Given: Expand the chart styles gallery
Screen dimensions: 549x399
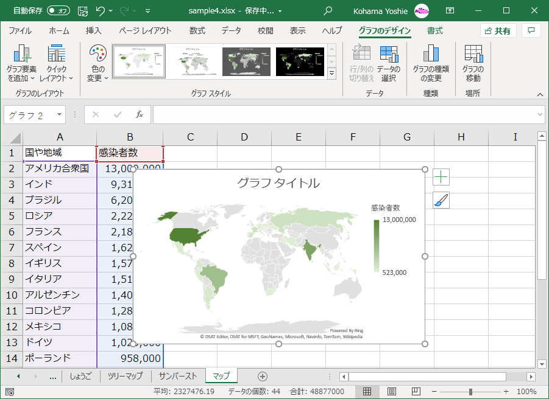Looking at the screenshot, I should (x=331, y=73).
